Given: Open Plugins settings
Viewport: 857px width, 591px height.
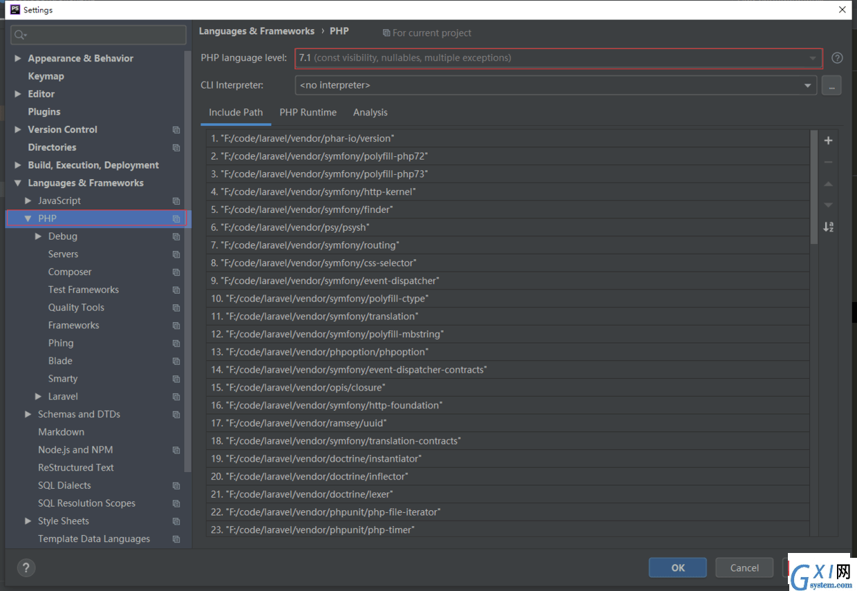Looking at the screenshot, I should (x=44, y=112).
